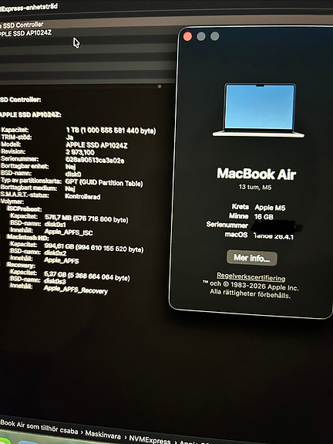Click the iSCPreboot volume heading
The width and height of the screenshot is (333, 444).
point(25,209)
